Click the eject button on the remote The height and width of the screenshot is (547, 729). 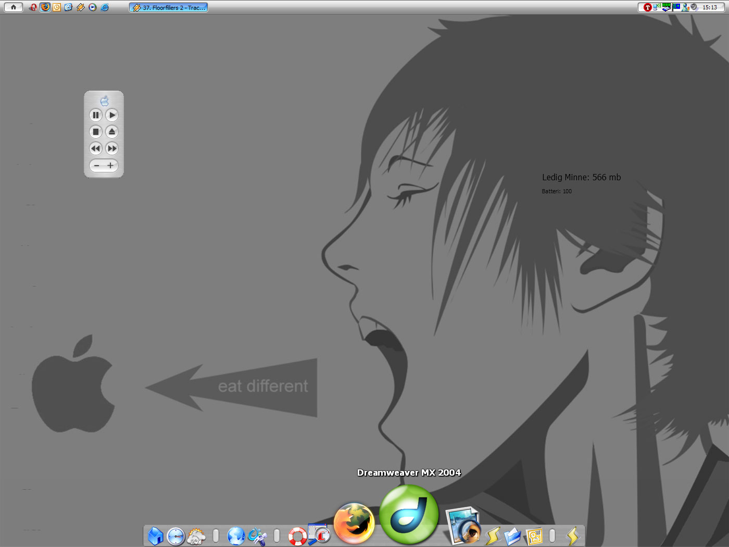click(x=112, y=132)
